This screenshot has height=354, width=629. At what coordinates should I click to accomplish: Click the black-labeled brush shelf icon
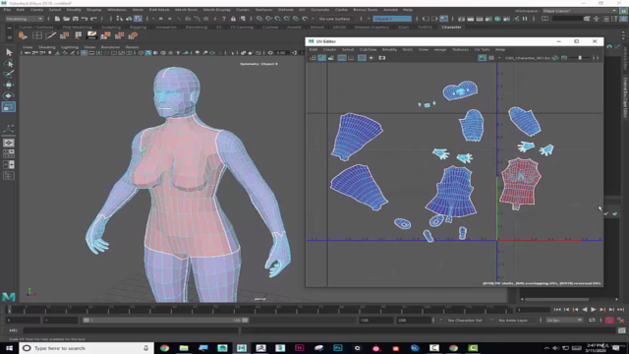(91, 35)
